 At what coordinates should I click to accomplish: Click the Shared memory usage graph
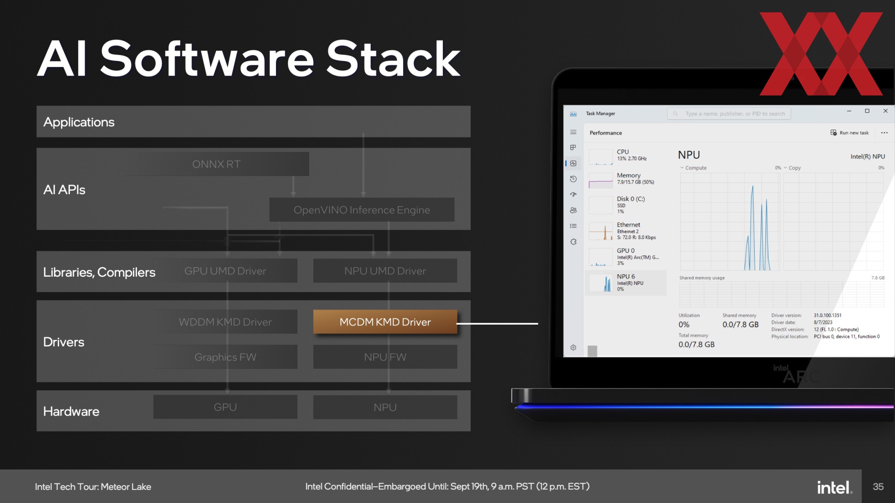pos(782,294)
